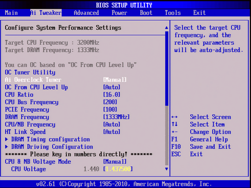Select the Ai Tweaker tab
Viewport: 251px width, 188px height.
(x=46, y=13)
